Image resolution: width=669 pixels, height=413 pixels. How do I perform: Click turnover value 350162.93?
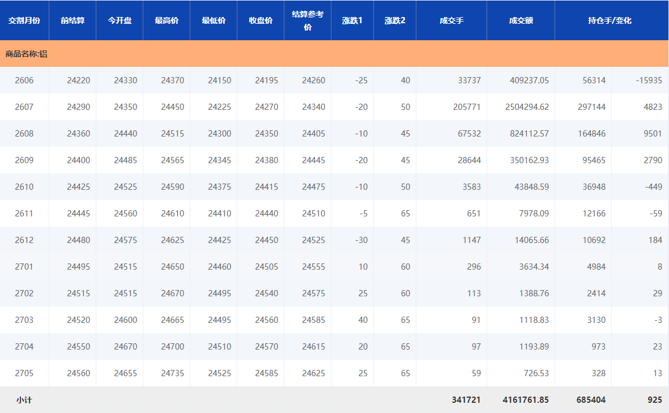pos(529,160)
